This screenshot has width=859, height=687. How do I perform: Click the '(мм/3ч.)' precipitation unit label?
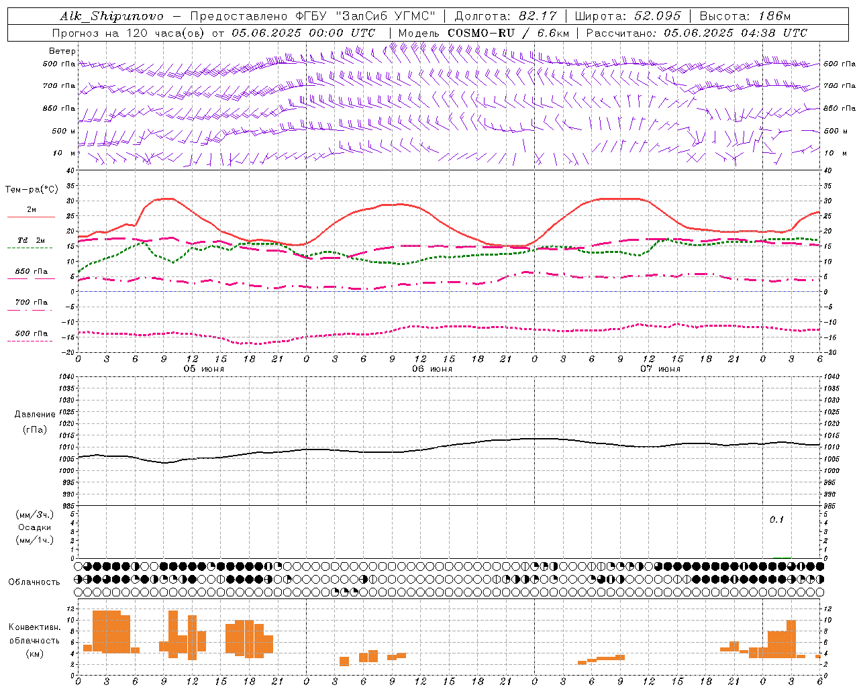35,515
